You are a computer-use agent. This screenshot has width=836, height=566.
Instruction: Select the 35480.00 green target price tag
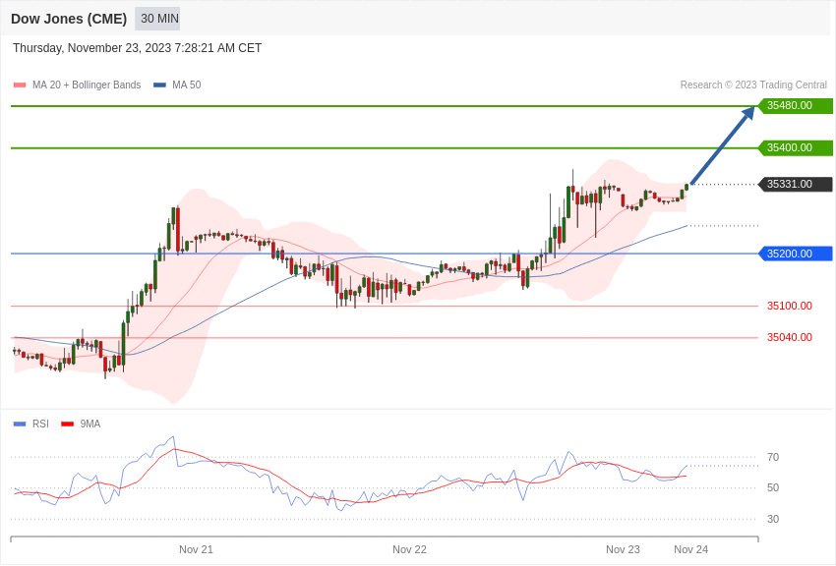pyautogui.click(x=795, y=105)
